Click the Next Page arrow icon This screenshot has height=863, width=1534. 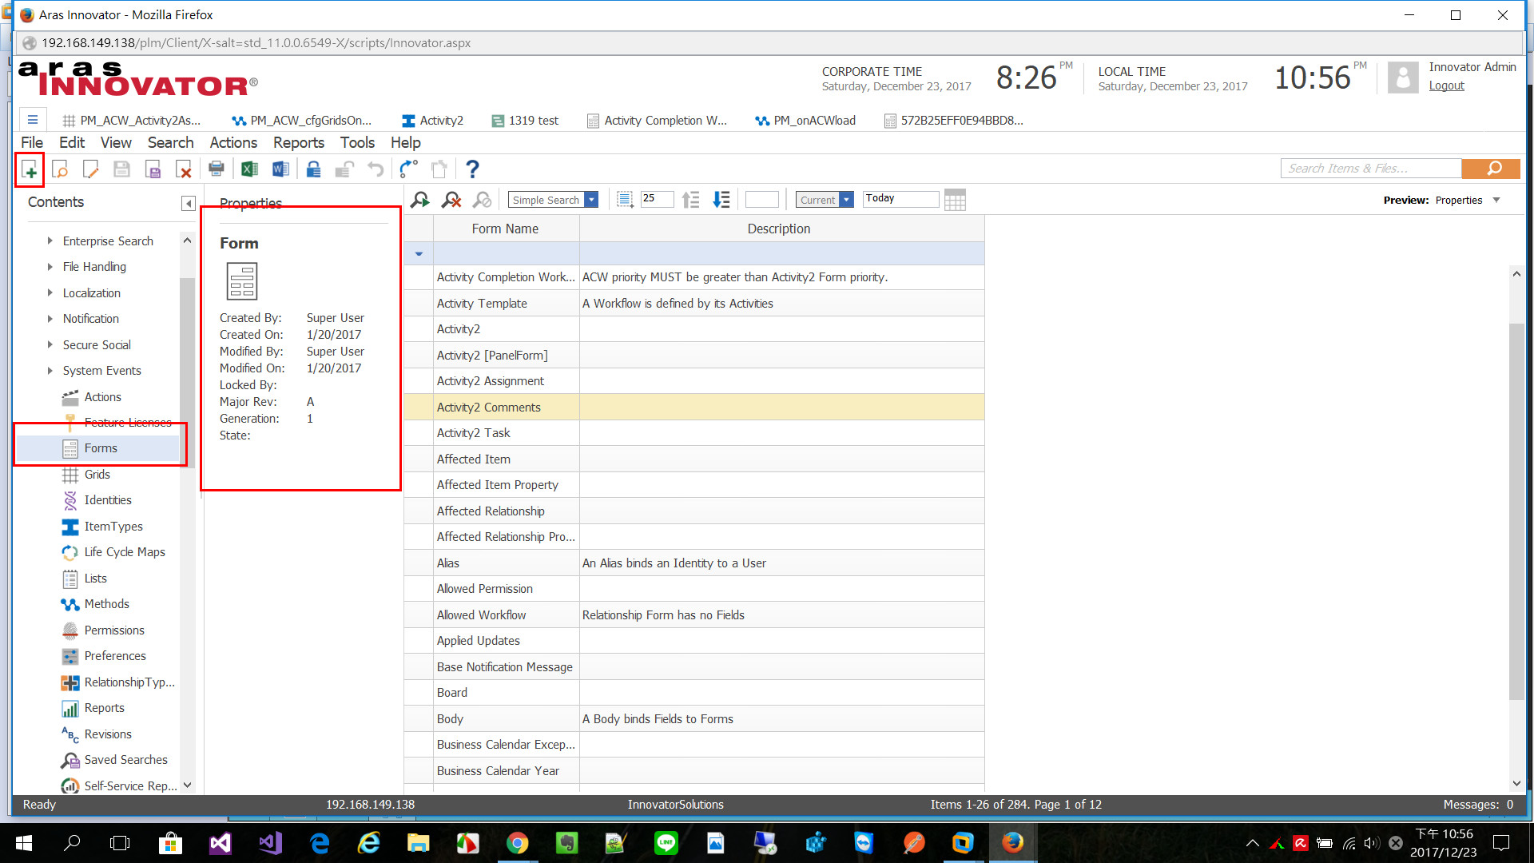point(721,200)
